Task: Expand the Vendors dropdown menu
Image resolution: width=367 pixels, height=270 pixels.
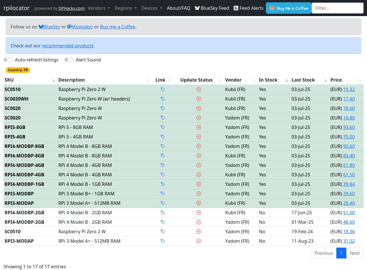Action: tap(99, 8)
